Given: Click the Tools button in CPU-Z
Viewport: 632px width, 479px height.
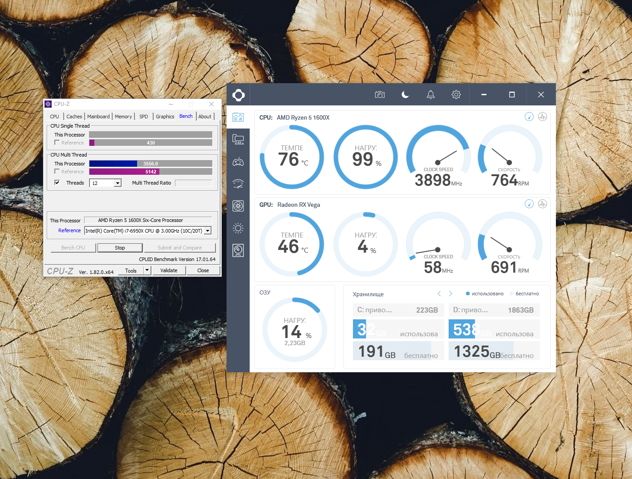Looking at the screenshot, I should pyautogui.click(x=131, y=270).
